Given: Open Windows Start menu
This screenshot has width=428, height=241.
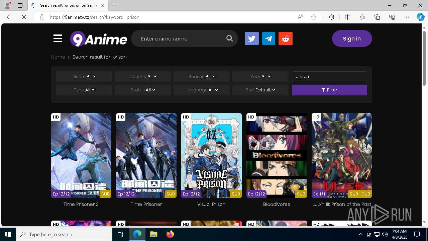Looking at the screenshot, I should pos(8,234).
